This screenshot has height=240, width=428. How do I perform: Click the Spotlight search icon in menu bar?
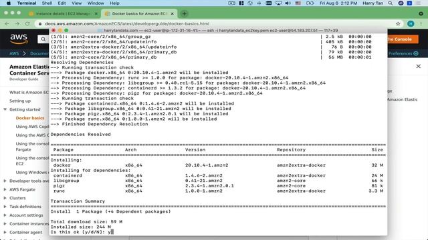coord(391,3)
